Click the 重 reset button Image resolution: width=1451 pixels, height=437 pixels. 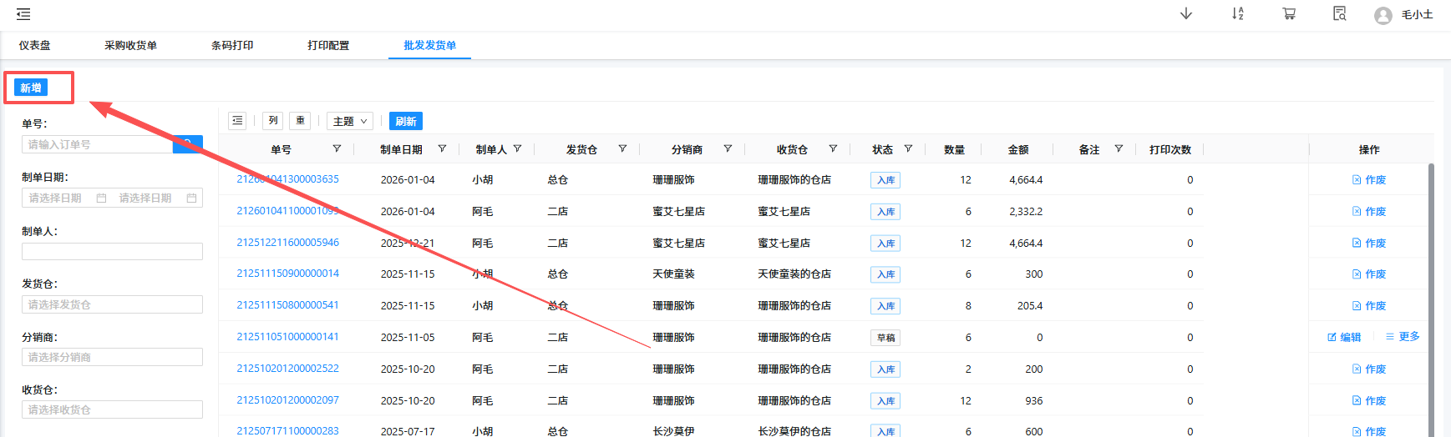(x=300, y=121)
